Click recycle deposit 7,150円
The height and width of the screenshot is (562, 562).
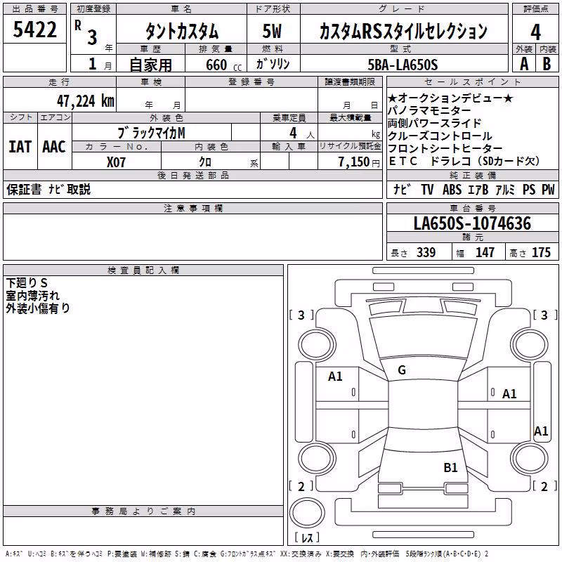(x=359, y=162)
